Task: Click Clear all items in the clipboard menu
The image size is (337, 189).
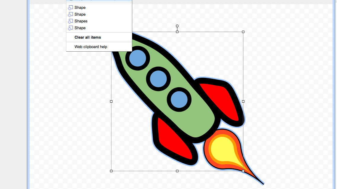Action: tap(88, 37)
